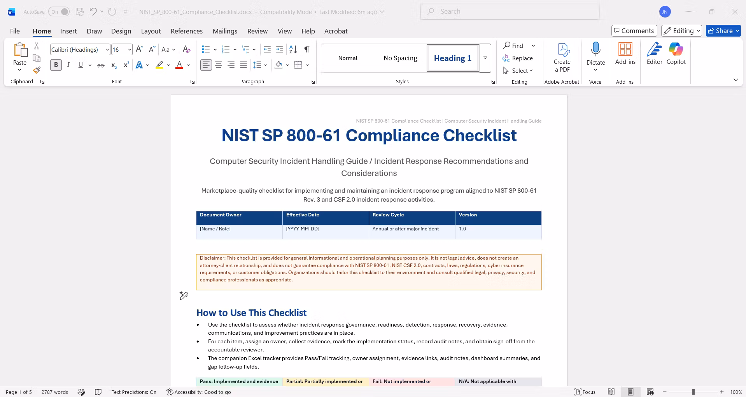This screenshot has height=397, width=746.
Task: Undo the last action
Action: coord(93,12)
